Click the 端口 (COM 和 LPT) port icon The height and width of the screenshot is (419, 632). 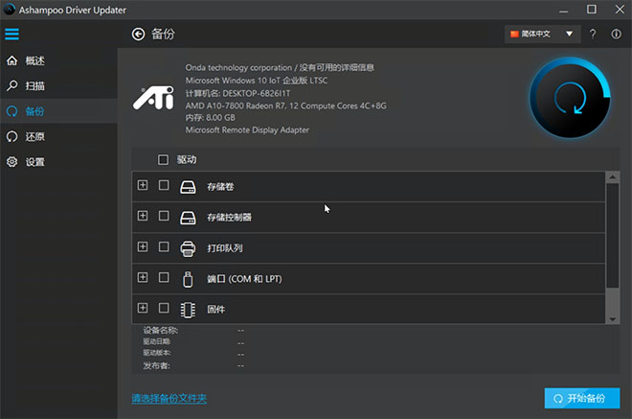pyautogui.click(x=188, y=279)
